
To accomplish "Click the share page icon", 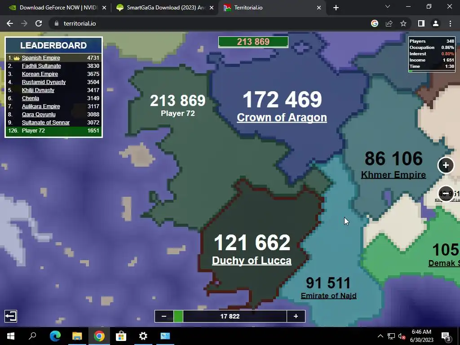I will click(389, 23).
